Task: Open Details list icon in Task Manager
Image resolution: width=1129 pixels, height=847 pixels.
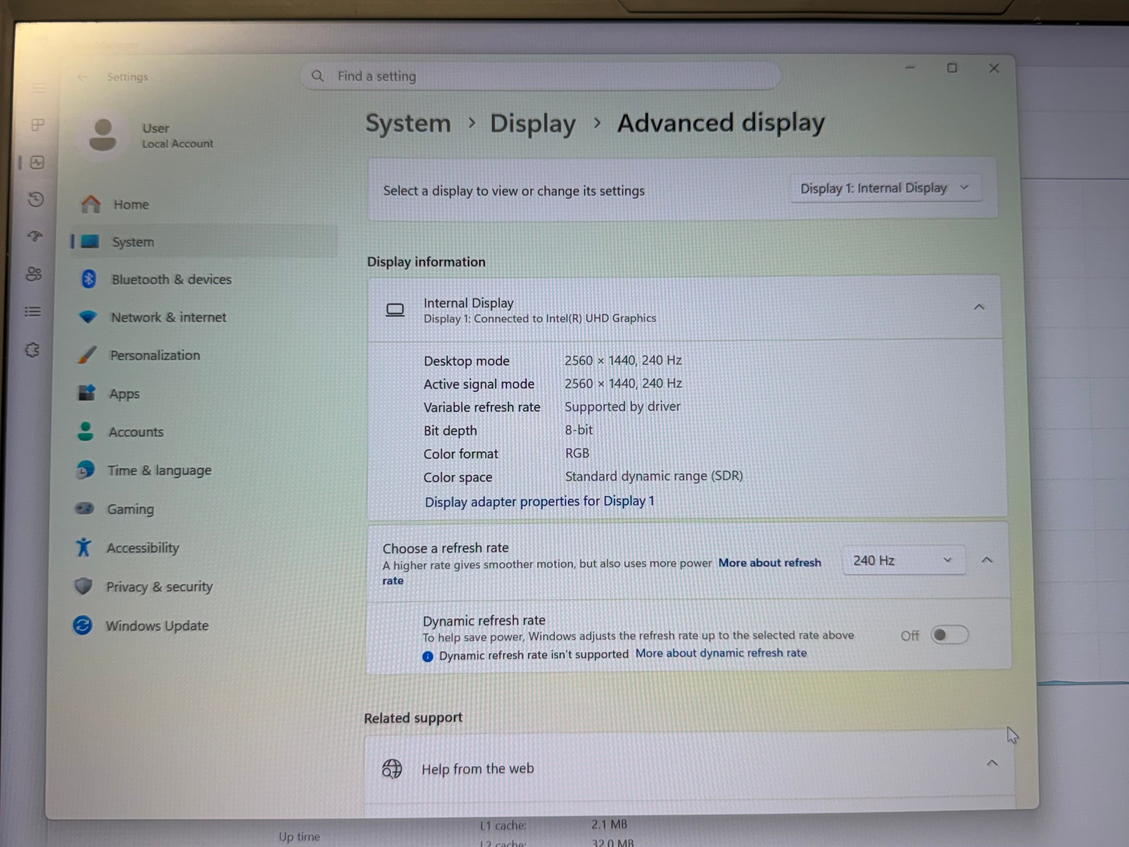Action: coord(33,312)
